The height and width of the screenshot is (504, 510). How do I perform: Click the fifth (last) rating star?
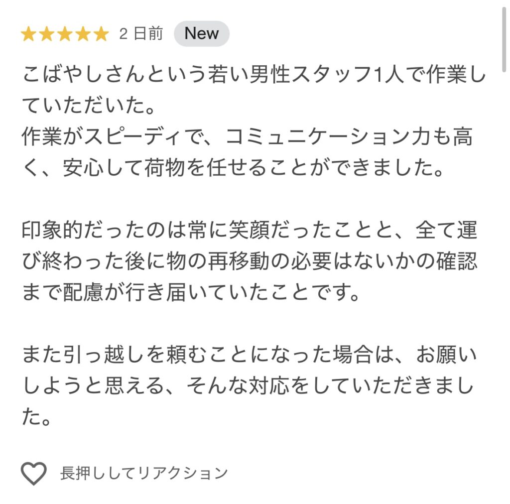(x=101, y=34)
